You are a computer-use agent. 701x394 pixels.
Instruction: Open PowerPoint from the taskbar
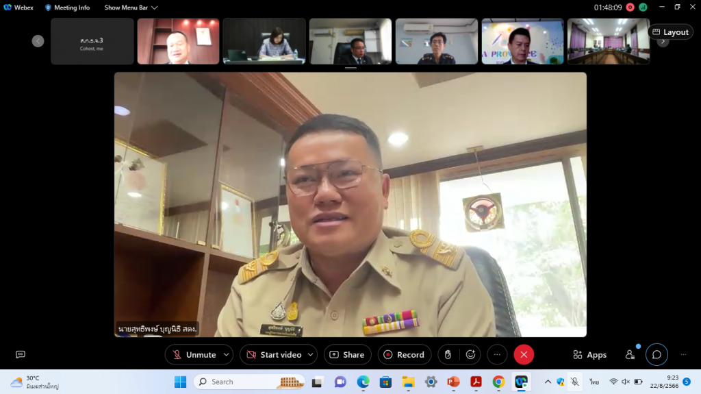tap(453, 382)
